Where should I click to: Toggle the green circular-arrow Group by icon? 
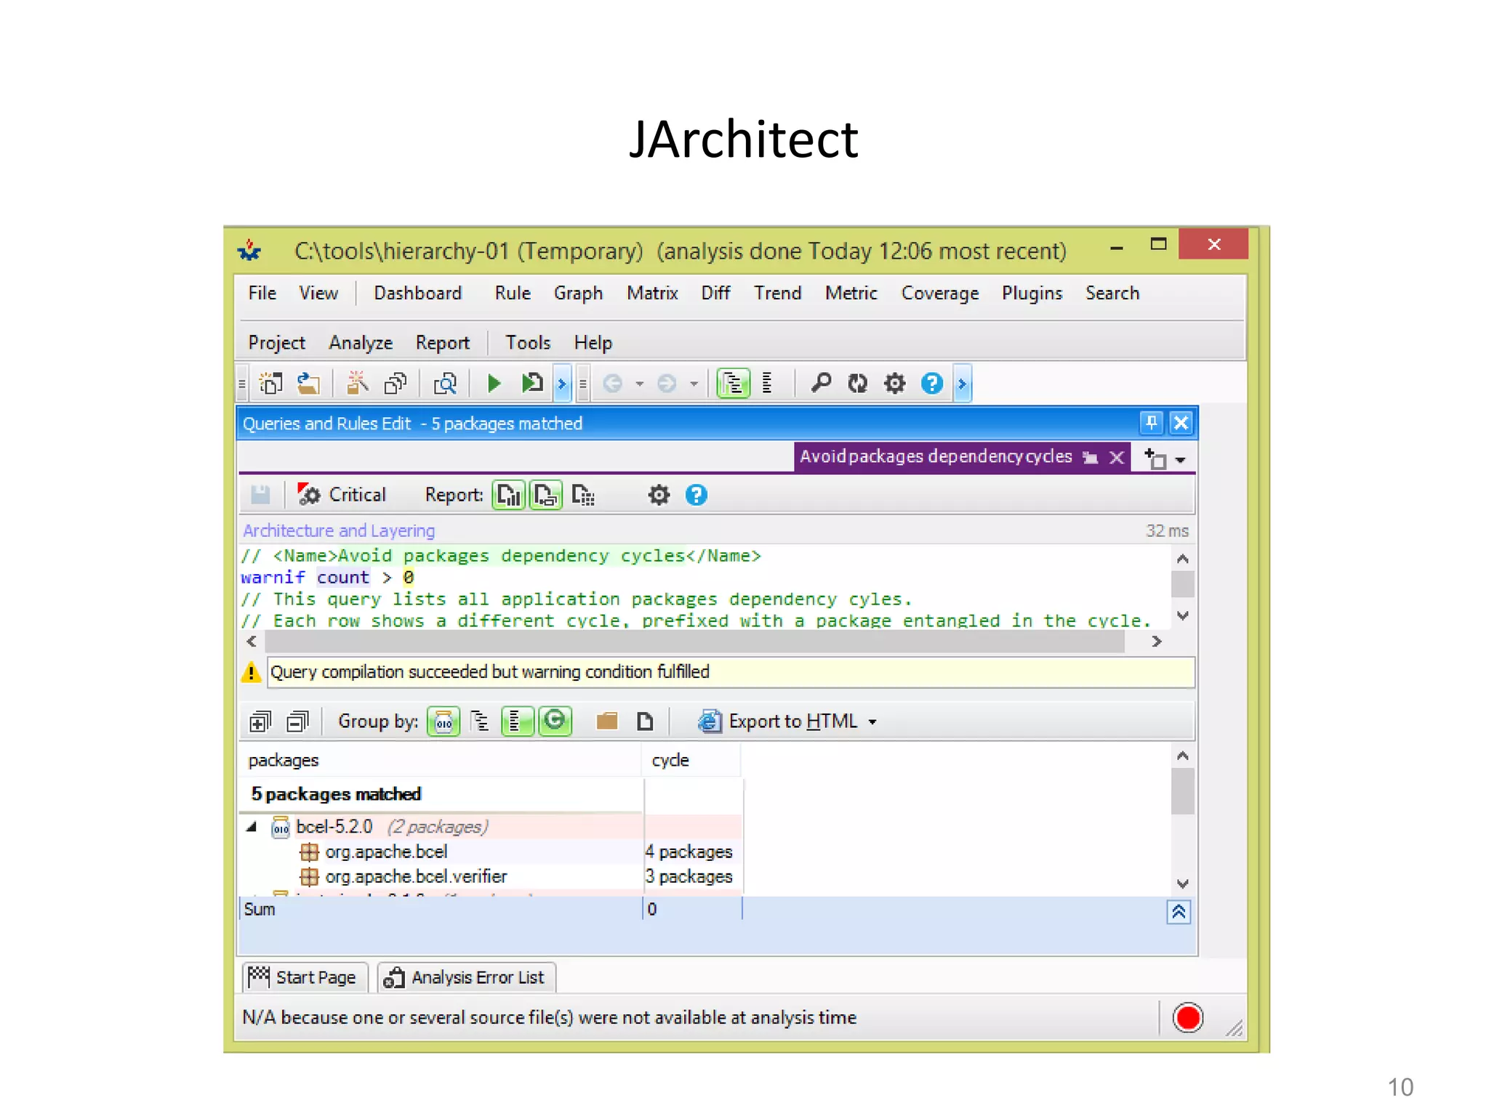pyautogui.click(x=555, y=721)
